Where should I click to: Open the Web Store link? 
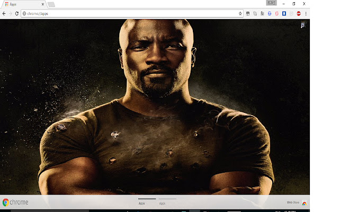tap(293, 202)
